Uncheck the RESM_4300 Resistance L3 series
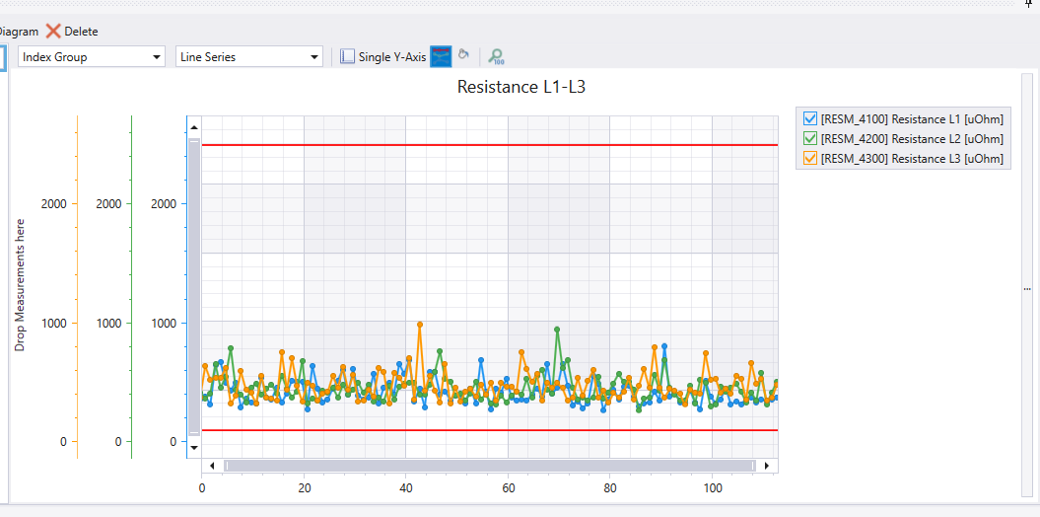The height and width of the screenshot is (517, 1040). pos(809,159)
